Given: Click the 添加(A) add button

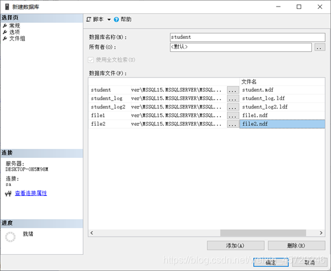Looking at the screenshot, I should tap(235, 245).
